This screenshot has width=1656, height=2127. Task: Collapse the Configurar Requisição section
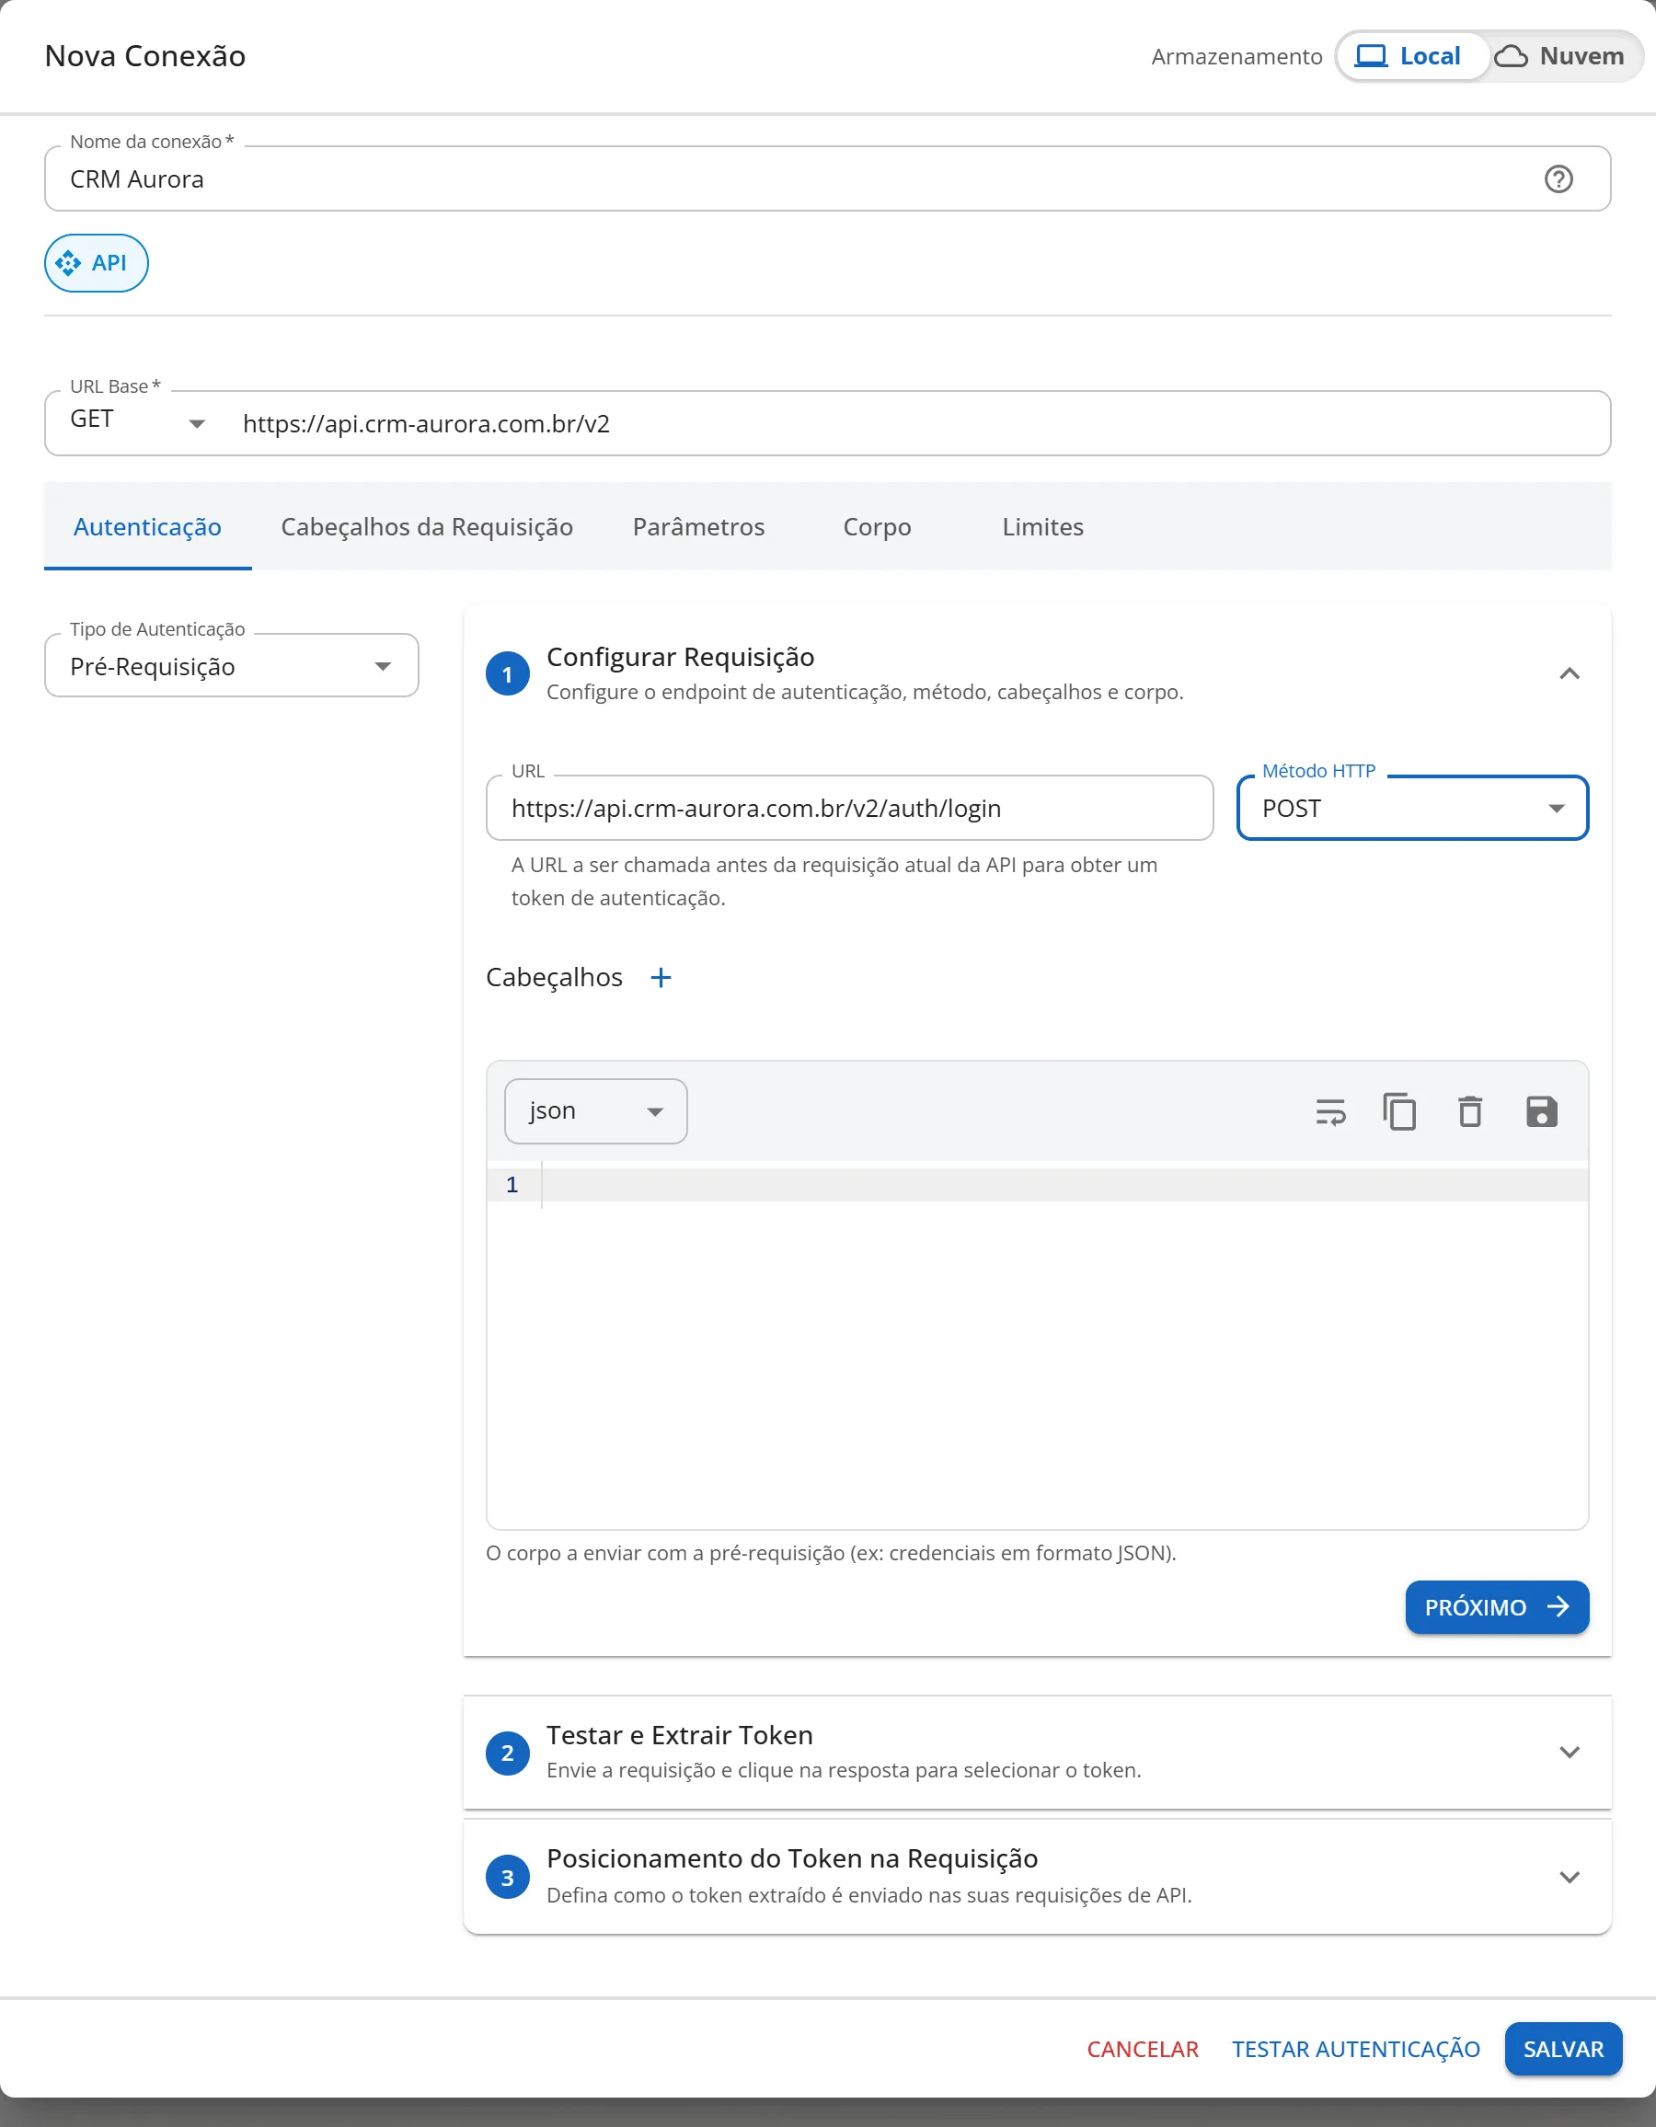[1569, 674]
